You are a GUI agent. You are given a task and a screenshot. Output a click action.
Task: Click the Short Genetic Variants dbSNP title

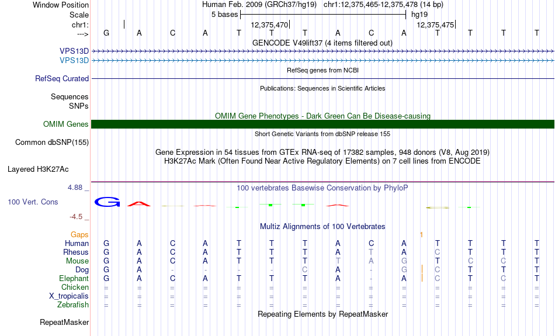(322, 134)
